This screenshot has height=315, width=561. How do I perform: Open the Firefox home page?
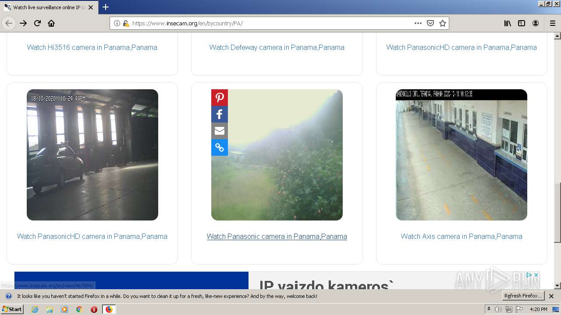click(x=51, y=23)
